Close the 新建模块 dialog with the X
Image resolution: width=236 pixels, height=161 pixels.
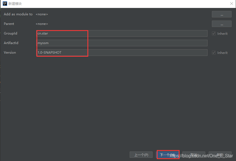231,4
